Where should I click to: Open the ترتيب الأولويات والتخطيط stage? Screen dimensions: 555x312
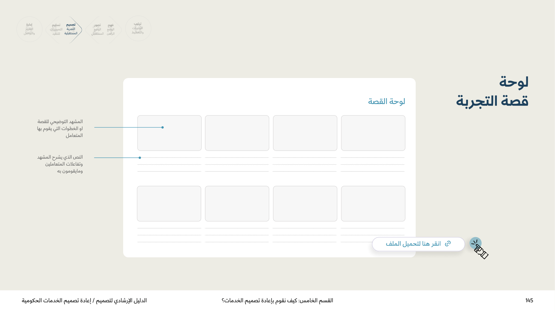pyautogui.click(x=138, y=28)
